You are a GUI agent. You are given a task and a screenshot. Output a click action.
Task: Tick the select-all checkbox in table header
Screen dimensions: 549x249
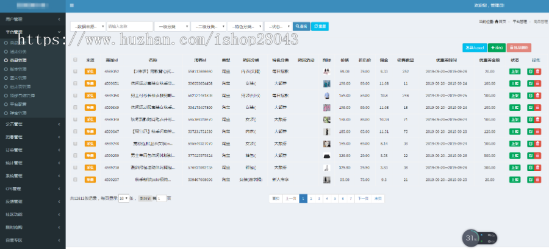[76, 60]
